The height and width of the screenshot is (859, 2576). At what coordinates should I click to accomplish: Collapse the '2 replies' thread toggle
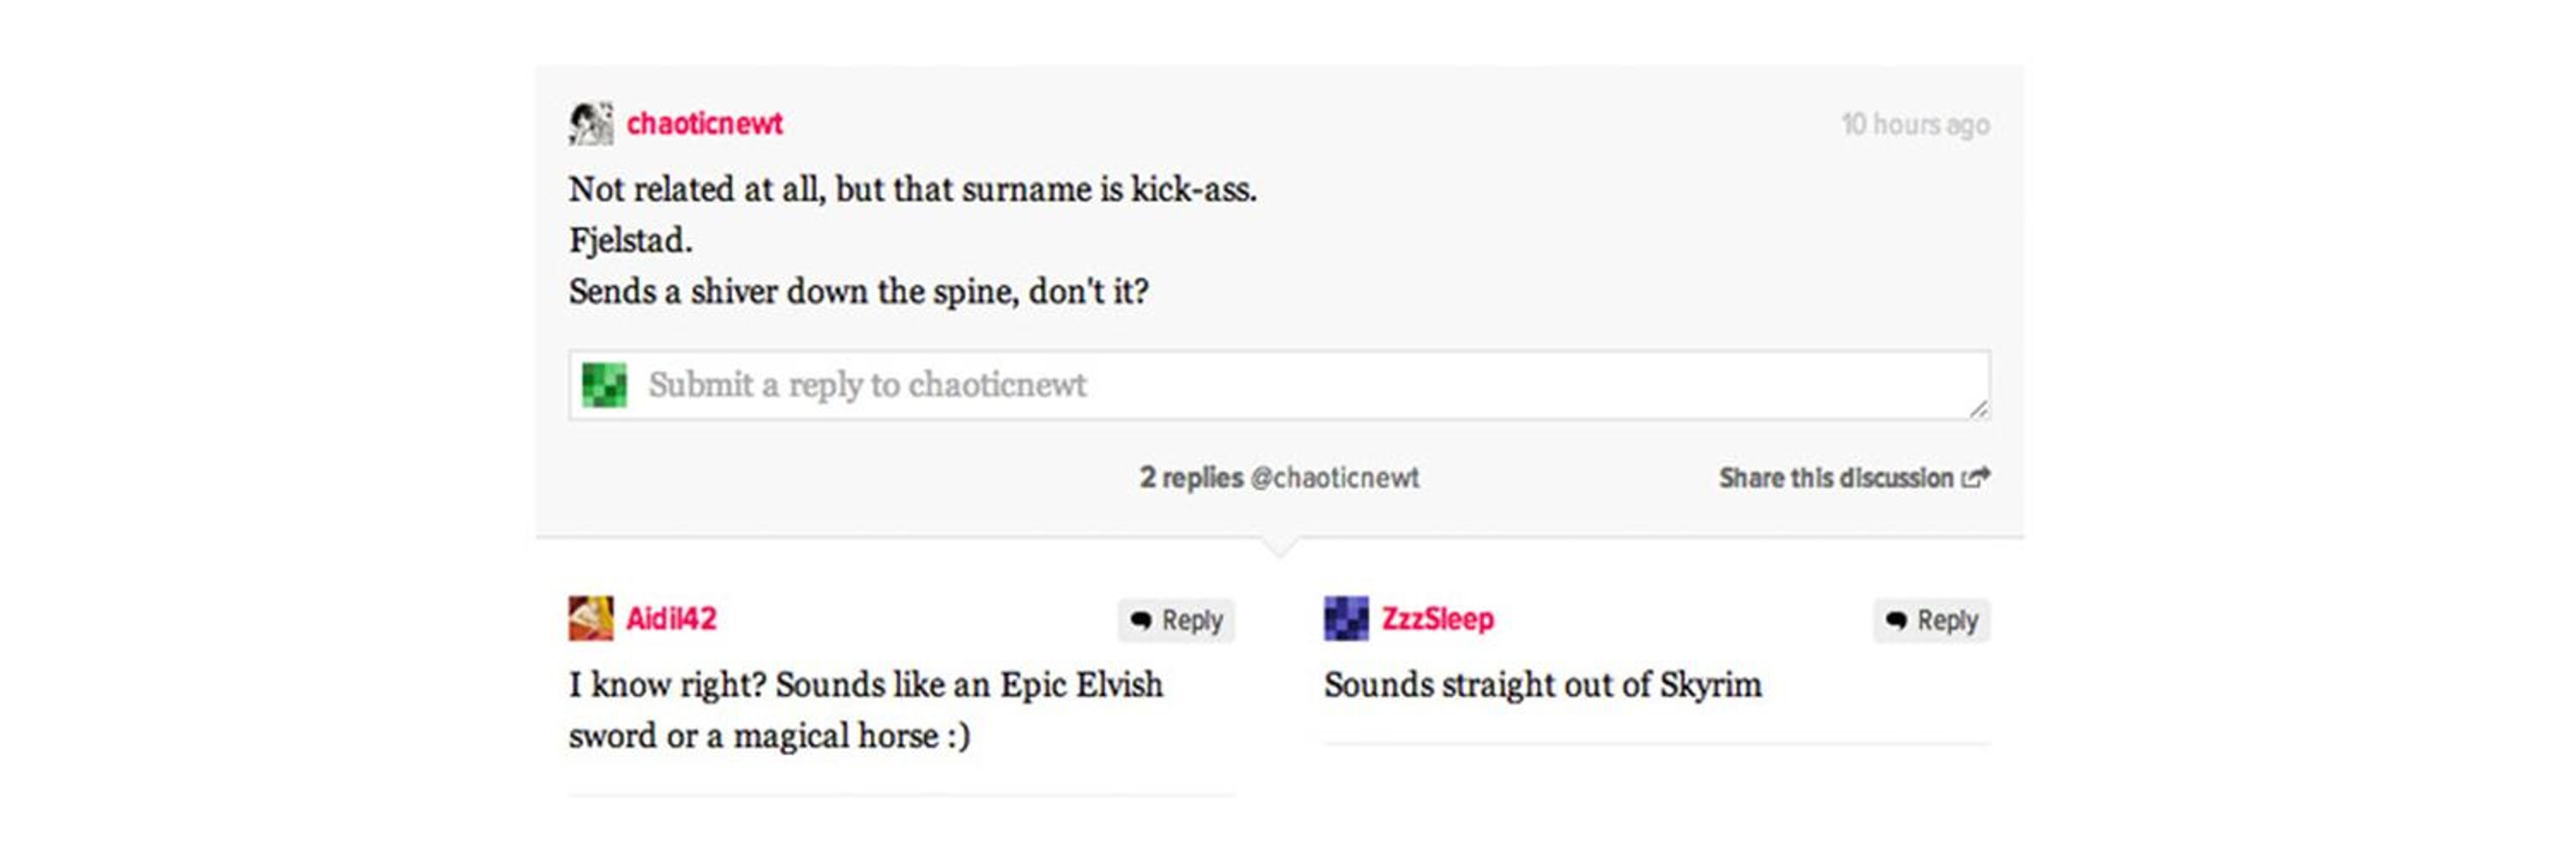click(x=1191, y=478)
